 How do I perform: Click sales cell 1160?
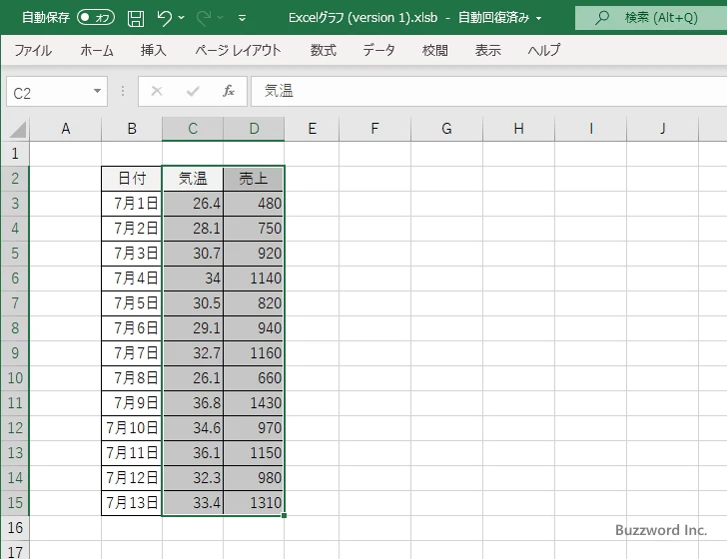coord(254,353)
